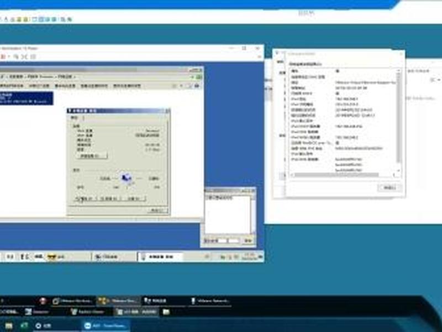Click the folder icon in taskbar's second row
The image size is (442, 332).
(x=166, y=312)
